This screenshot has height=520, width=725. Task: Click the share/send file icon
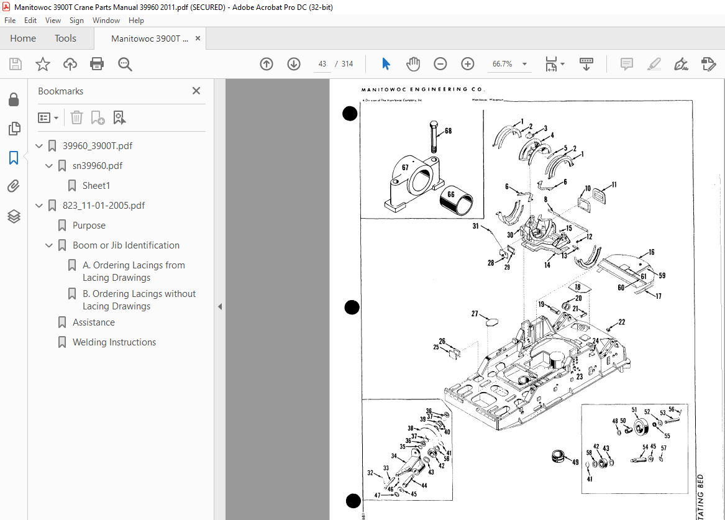[708, 64]
